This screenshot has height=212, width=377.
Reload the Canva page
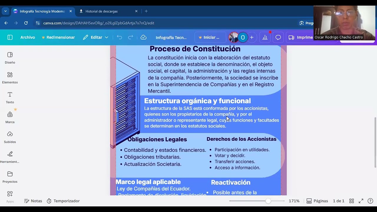(26, 23)
